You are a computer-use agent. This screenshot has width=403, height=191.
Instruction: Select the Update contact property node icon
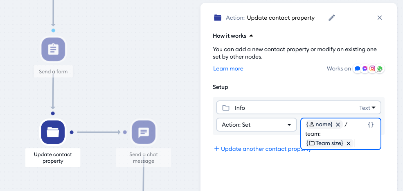tap(53, 132)
